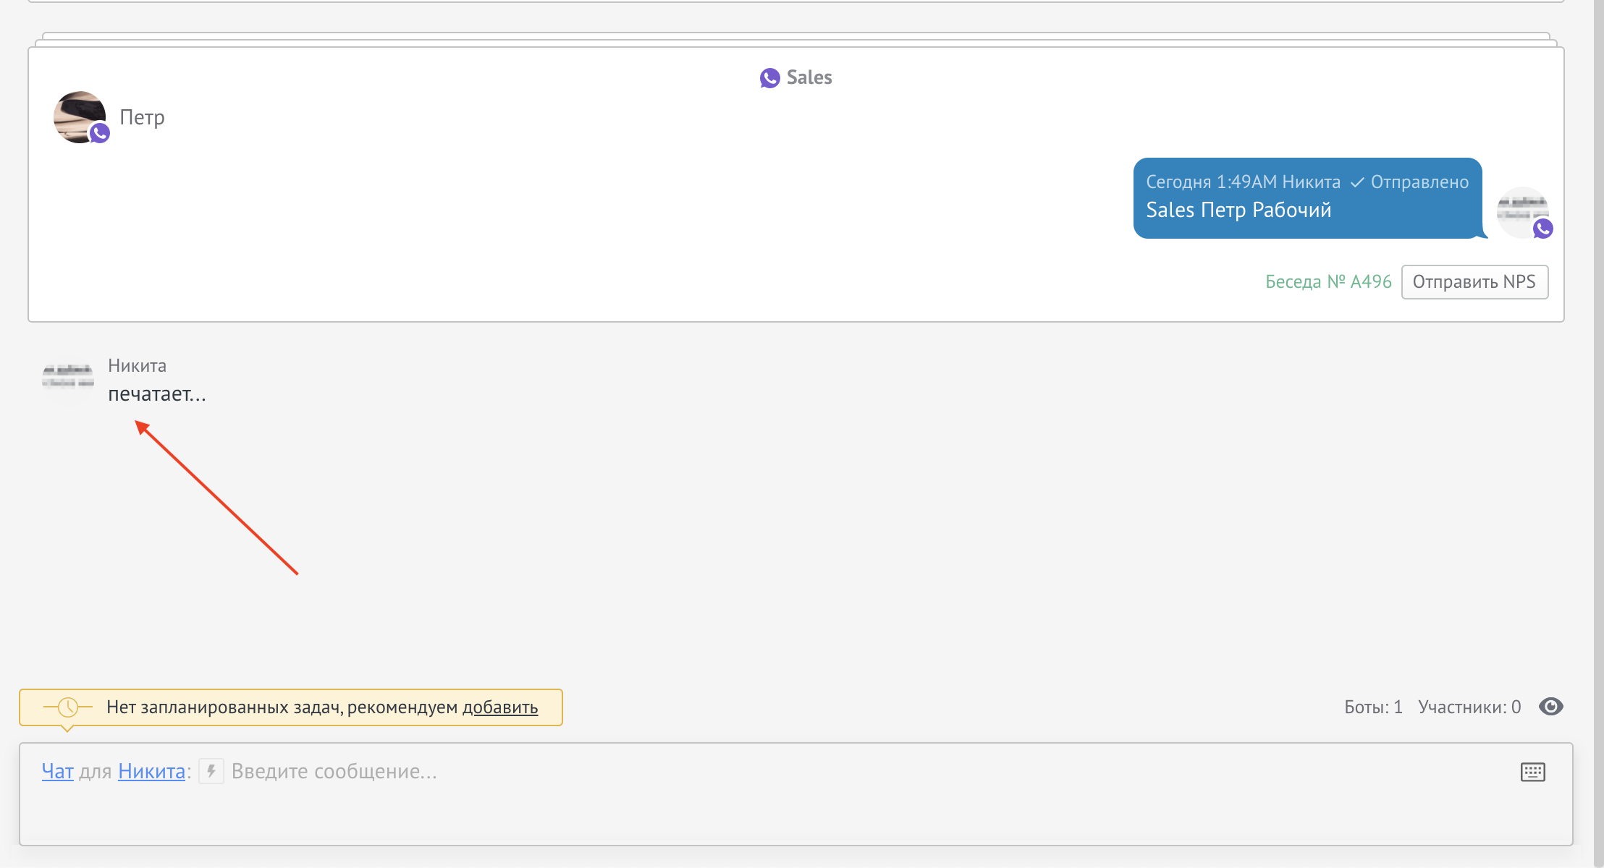
Task: Open conversation Беседа № A496
Action: pos(1328,281)
